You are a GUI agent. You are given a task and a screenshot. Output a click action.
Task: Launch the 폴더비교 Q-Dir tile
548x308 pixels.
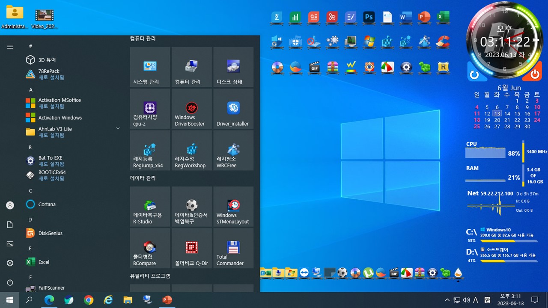[191, 248]
